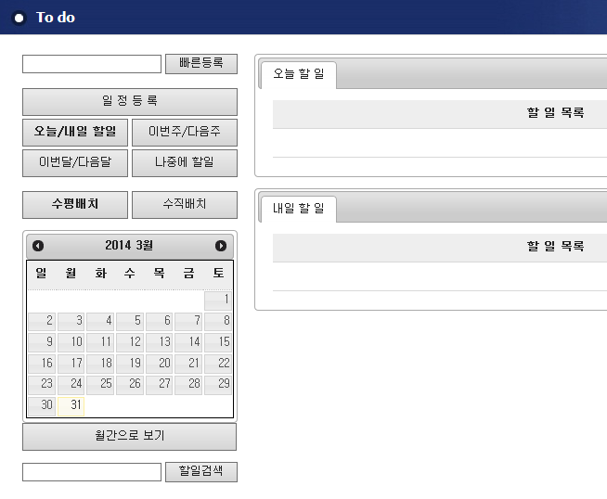Select 이번주/다음주 view

(185, 132)
